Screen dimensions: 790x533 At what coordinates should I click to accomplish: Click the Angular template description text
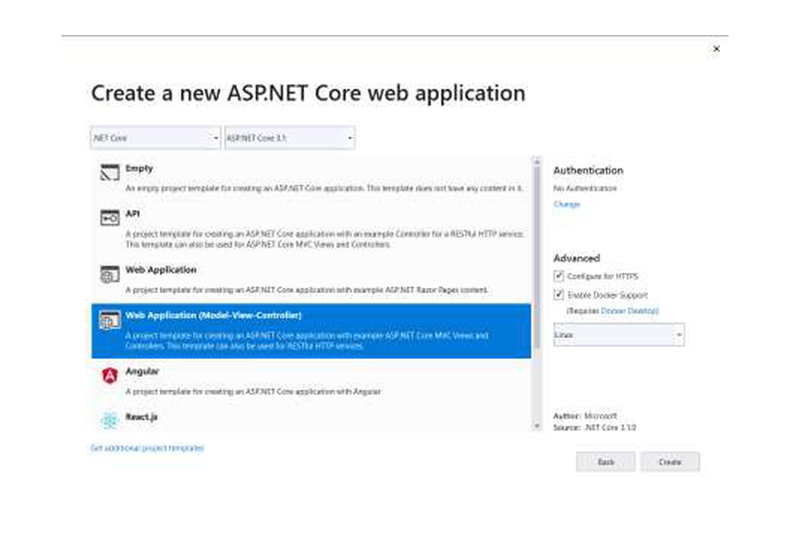(x=253, y=392)
